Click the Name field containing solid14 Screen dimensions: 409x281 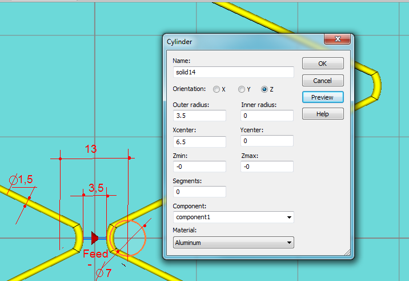click(234, 72)
